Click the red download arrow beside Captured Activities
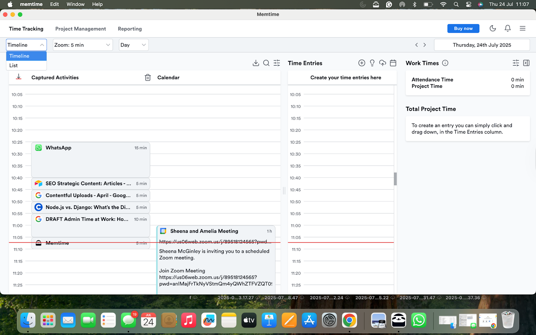The image size is (536, 335). click(19, 77)
